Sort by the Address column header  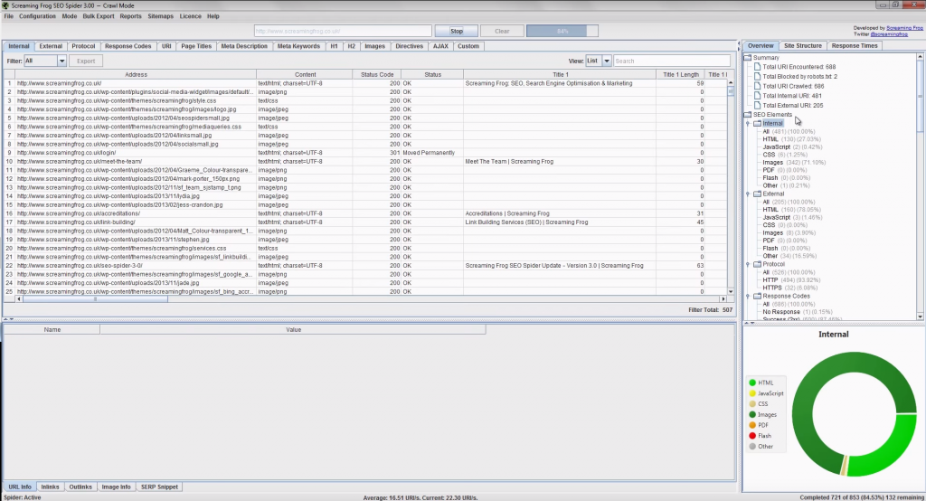(136, 74)
